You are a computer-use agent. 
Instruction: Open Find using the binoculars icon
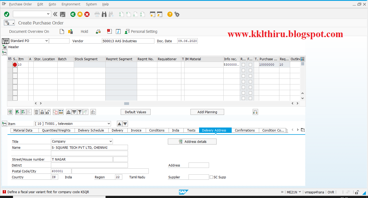pos(104,14)
